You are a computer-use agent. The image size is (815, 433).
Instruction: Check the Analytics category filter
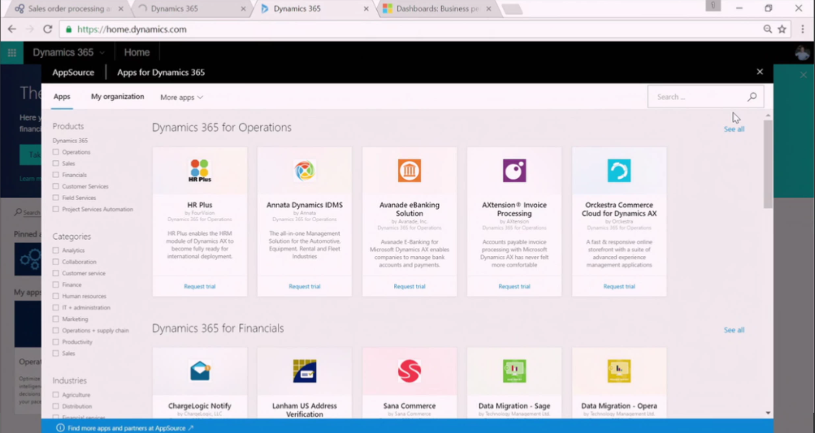(x=56, y=251)
